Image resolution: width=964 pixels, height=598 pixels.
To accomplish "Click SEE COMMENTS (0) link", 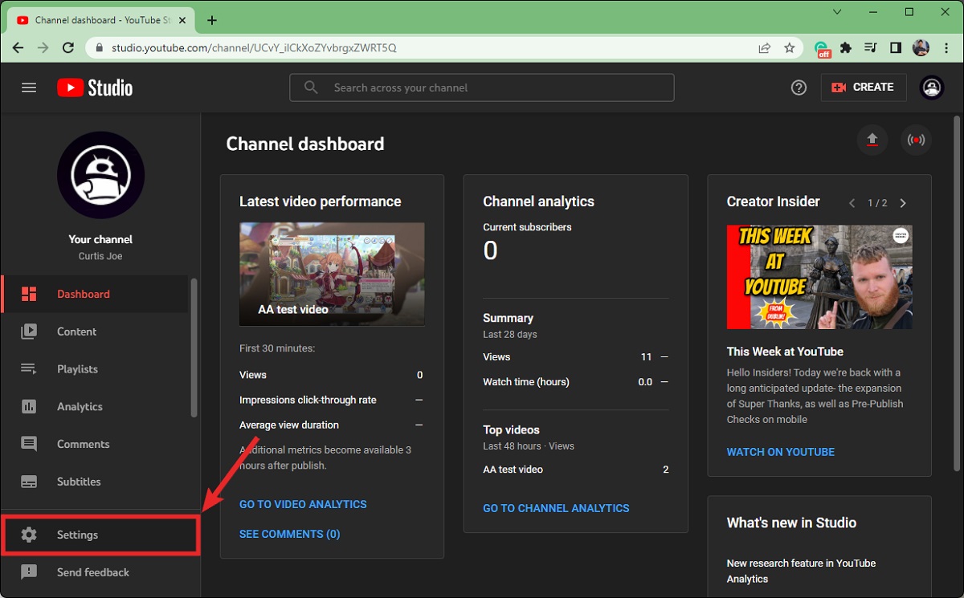I will click(289, 534).
